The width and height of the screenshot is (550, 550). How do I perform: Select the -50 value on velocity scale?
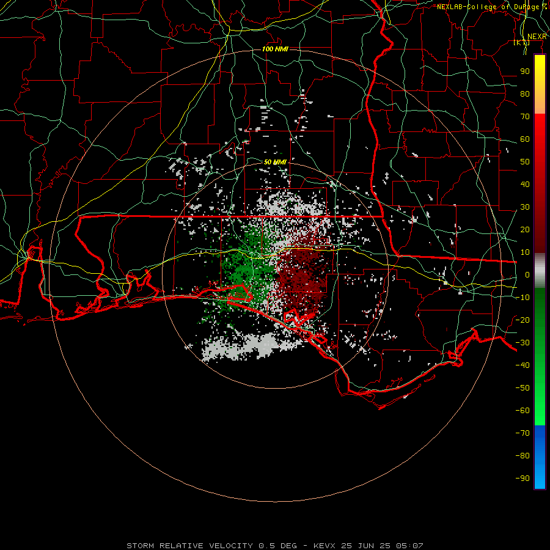[x=522, y=388]
